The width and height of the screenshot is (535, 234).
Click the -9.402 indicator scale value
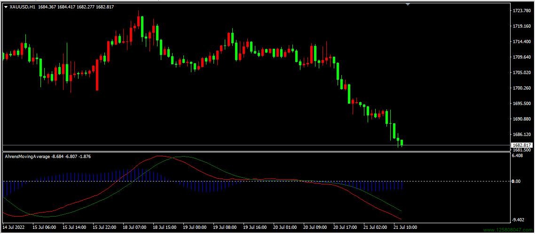click(x=519, y=220)
